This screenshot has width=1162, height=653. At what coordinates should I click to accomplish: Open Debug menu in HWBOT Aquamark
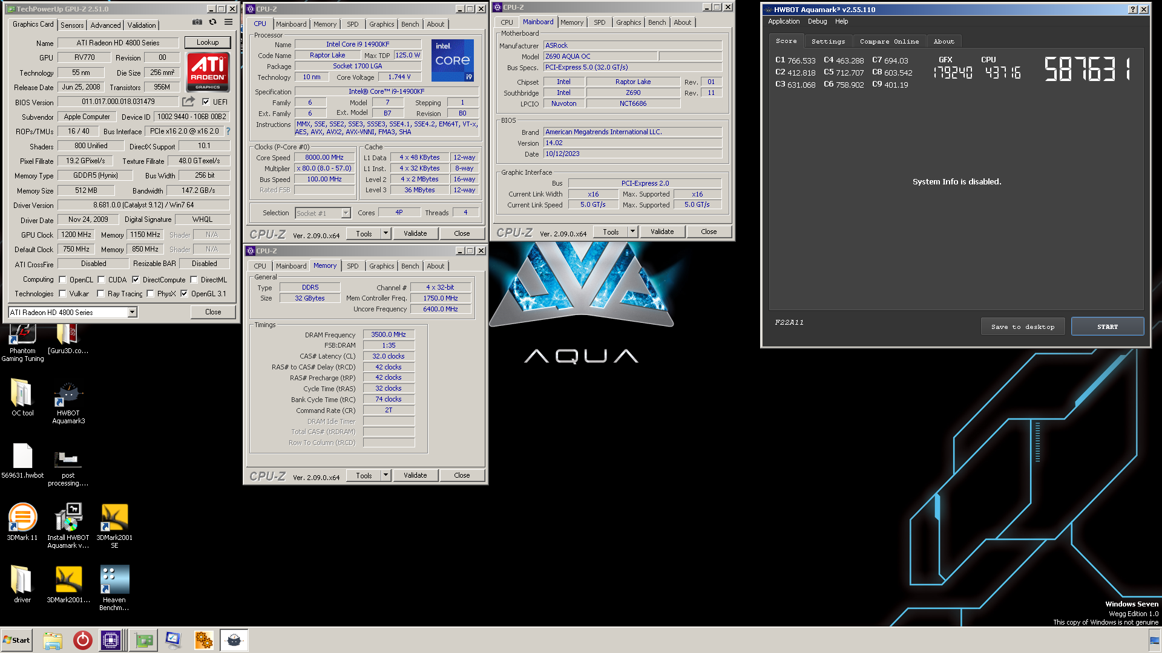(817, 21)
